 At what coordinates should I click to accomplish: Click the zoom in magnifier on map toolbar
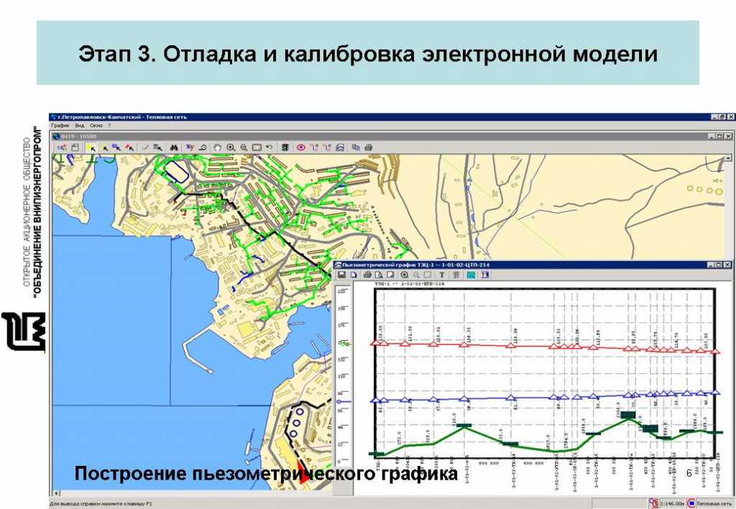tap(231, 147)
